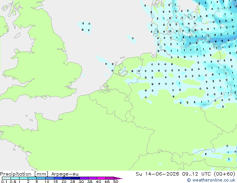237x183 pixels.
Task: Click the 2–5 mm legend swatch
Action: pyautogui.click(x=32, y=178)
